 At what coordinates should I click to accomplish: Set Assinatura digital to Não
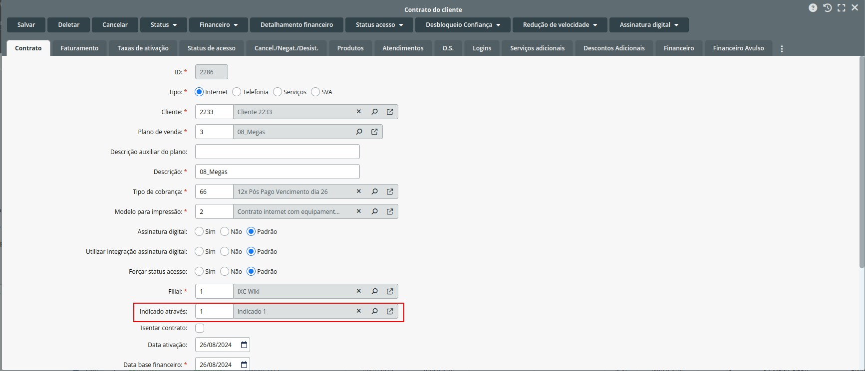click(x=225, y=231)
